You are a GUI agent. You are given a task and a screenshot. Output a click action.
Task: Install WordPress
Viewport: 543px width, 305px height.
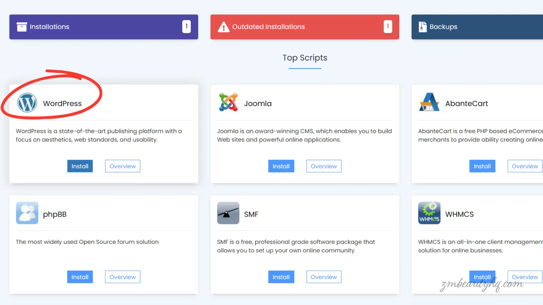click(x=80, y=166)
